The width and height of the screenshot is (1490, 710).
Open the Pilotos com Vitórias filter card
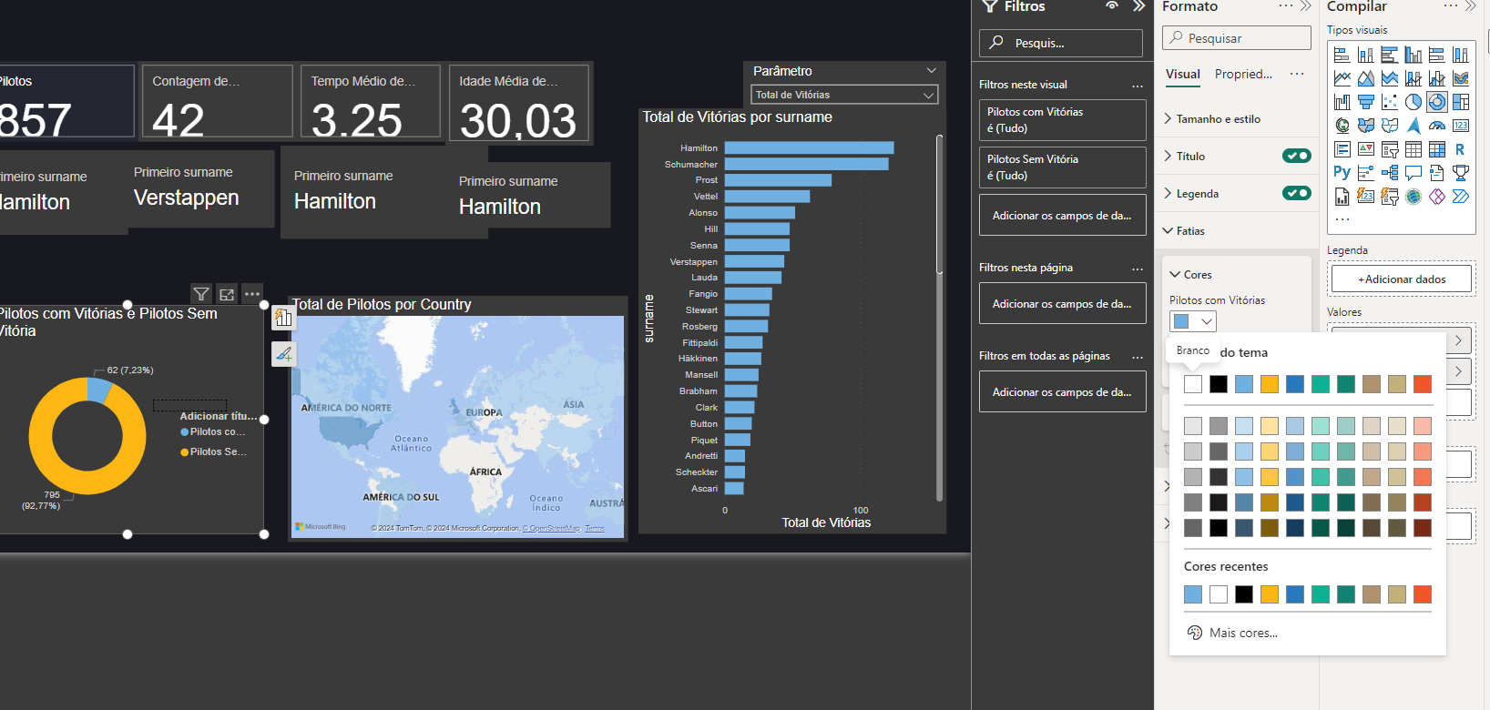click(1062, 120)
